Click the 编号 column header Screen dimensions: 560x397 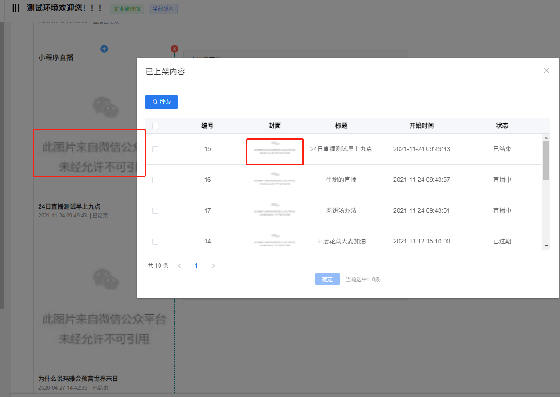[207, 125]
